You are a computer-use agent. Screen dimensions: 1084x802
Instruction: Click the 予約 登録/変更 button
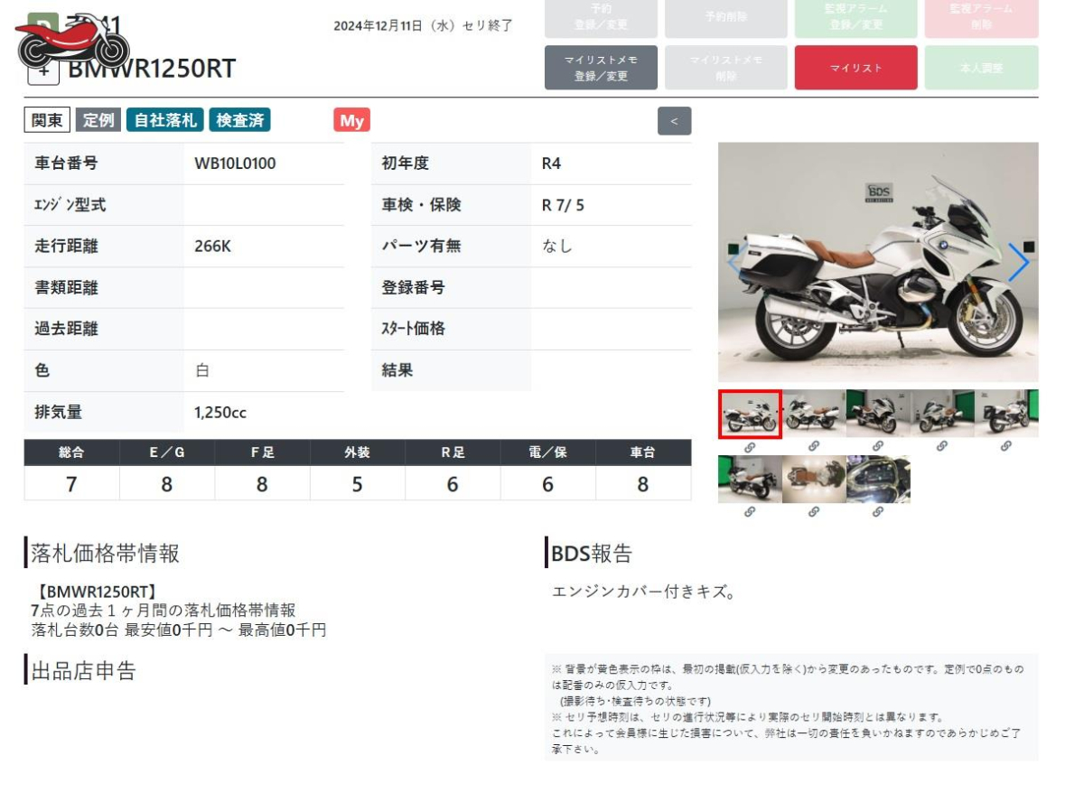click(602, 18)
